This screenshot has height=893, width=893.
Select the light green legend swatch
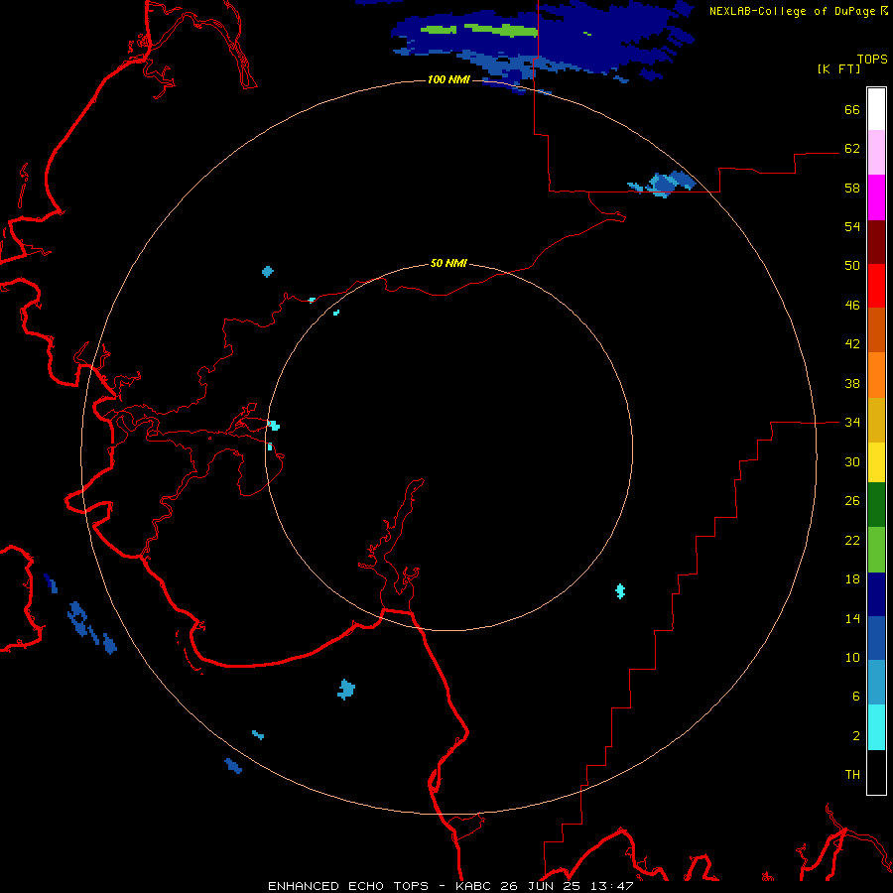[876, 550]
